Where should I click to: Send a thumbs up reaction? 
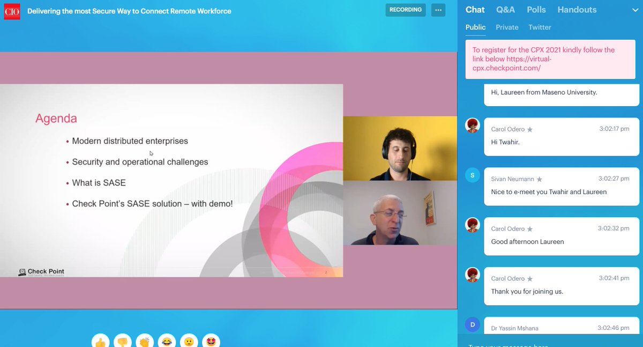coord(100,341)
